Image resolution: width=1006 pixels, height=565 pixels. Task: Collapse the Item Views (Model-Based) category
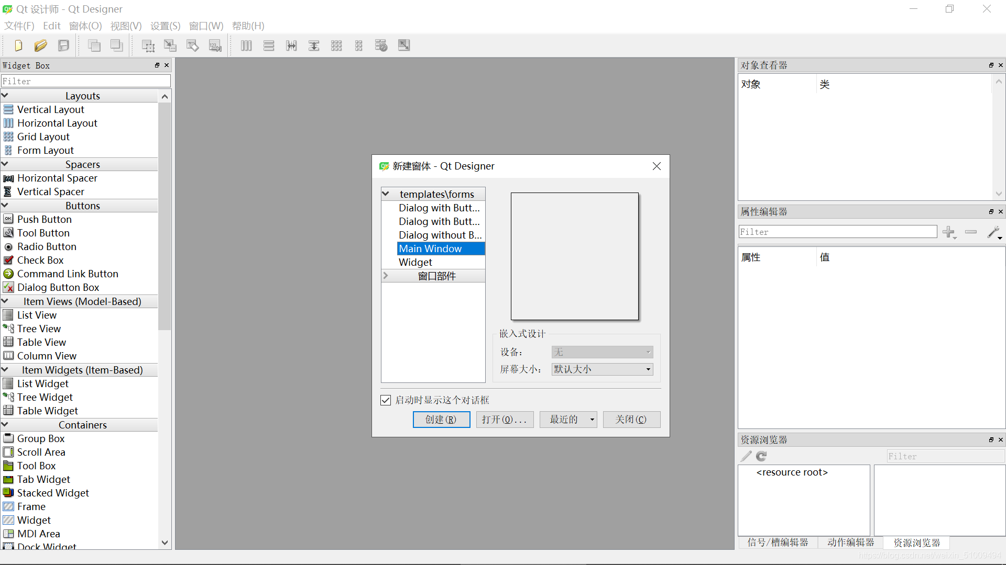coord(5,301)
